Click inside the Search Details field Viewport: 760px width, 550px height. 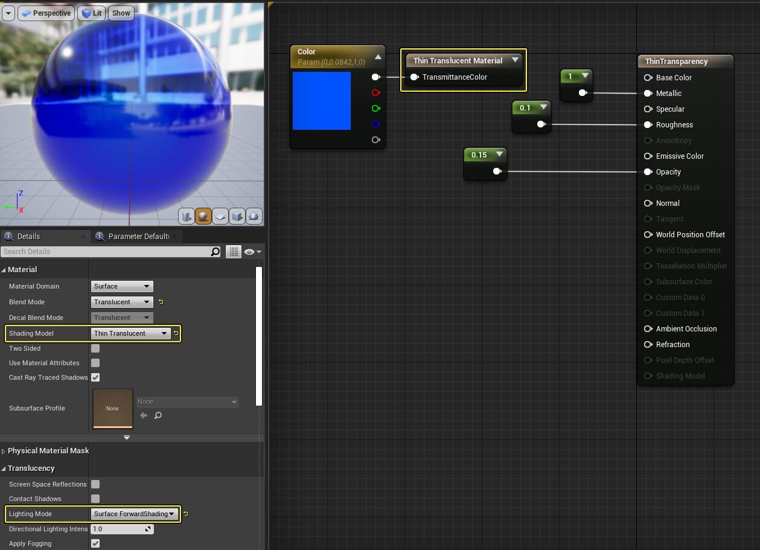[x=103, y=252]
